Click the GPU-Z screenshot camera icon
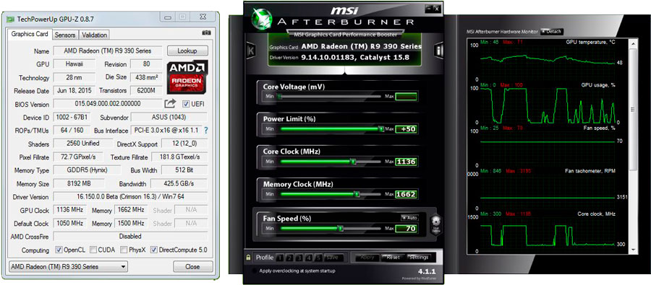 point(206,32)
